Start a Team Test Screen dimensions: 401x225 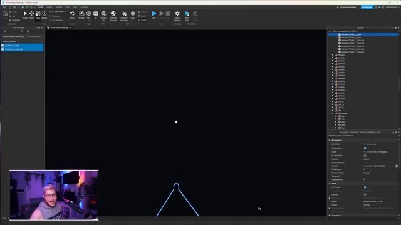point(187,16)
